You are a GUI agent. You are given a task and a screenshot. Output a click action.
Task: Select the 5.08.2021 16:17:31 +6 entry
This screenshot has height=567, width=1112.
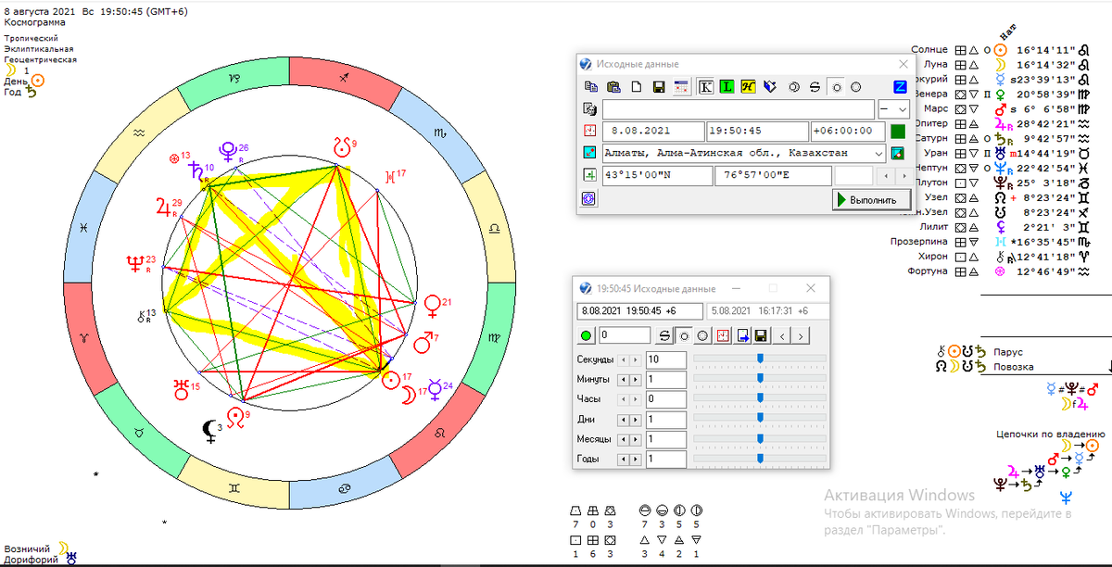[767, 310]
